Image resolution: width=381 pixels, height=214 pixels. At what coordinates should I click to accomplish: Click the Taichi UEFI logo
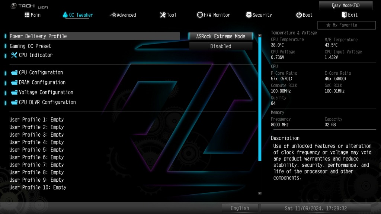(29, 6)
